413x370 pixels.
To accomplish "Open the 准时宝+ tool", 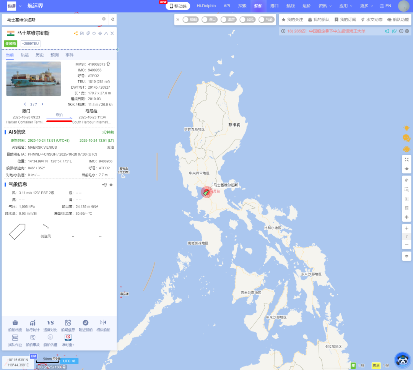I will tap(68, 340).
